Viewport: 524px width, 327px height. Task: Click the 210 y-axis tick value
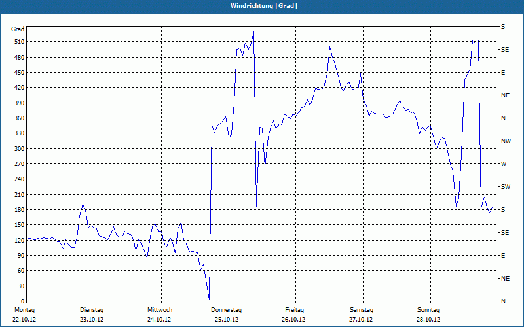(19, 194)
